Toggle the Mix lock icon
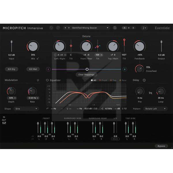 pyautogui.click(x=37, y=59)
